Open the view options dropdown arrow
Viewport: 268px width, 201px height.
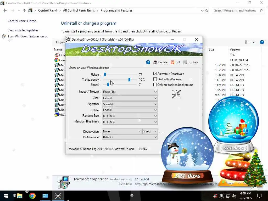pos(253,42)
